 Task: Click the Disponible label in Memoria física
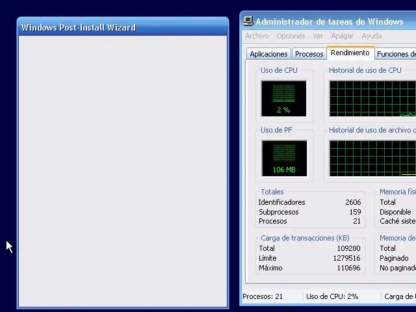(395, 212)
